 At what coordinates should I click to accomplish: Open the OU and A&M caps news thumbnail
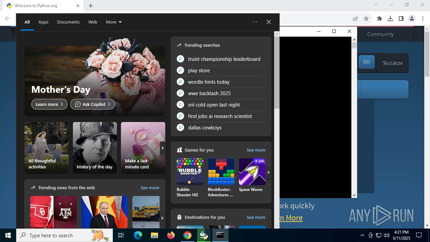(53, 212)
